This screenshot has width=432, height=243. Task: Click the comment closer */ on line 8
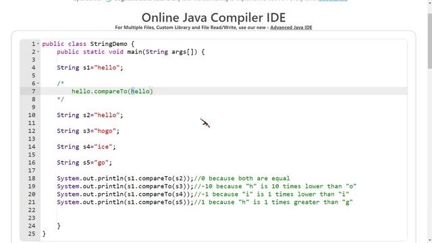pos(60,99)
